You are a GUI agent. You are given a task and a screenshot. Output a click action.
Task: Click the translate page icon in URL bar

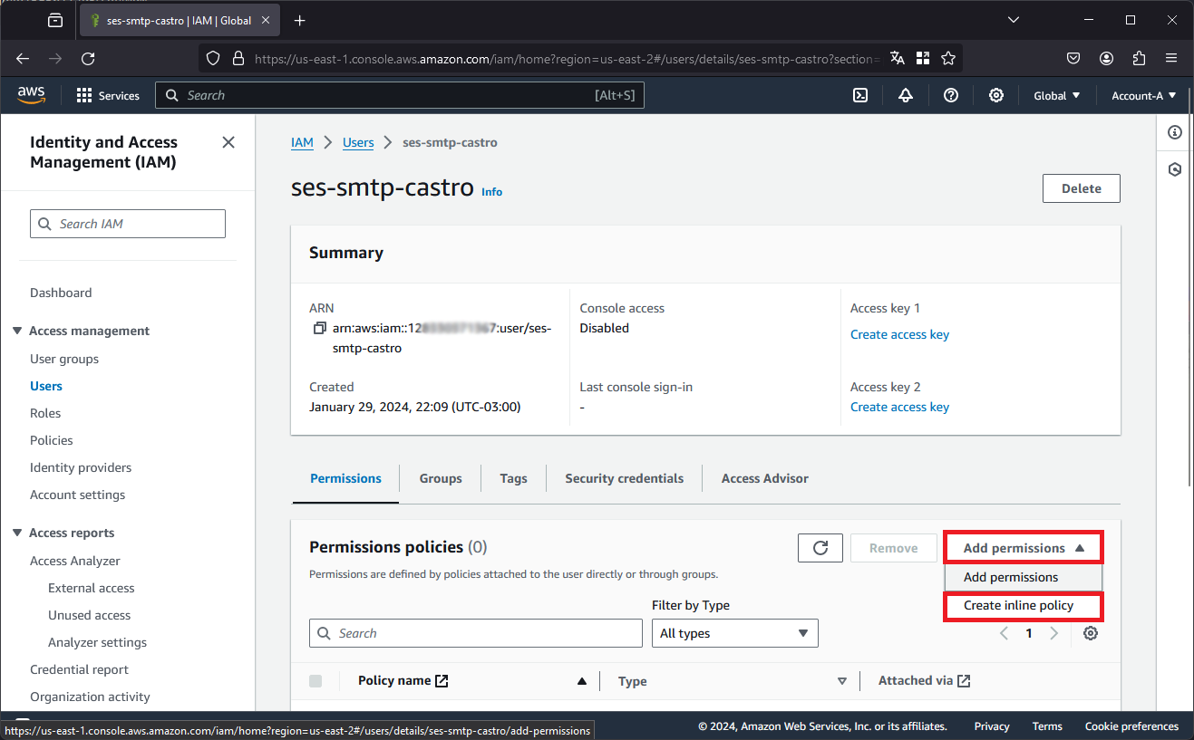coord(898,58)
